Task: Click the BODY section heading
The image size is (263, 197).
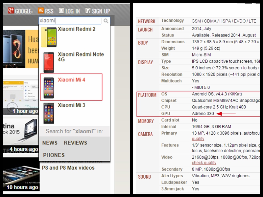Action: pos(143,43)
